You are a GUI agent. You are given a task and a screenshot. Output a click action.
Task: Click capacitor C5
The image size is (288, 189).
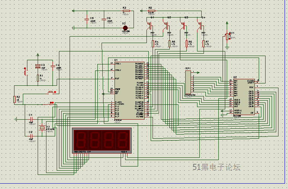(x=87, y=19)
